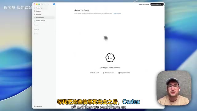197x111 pixels.
Task: Follow the Learn more link
Action: (x=117, y=14)
